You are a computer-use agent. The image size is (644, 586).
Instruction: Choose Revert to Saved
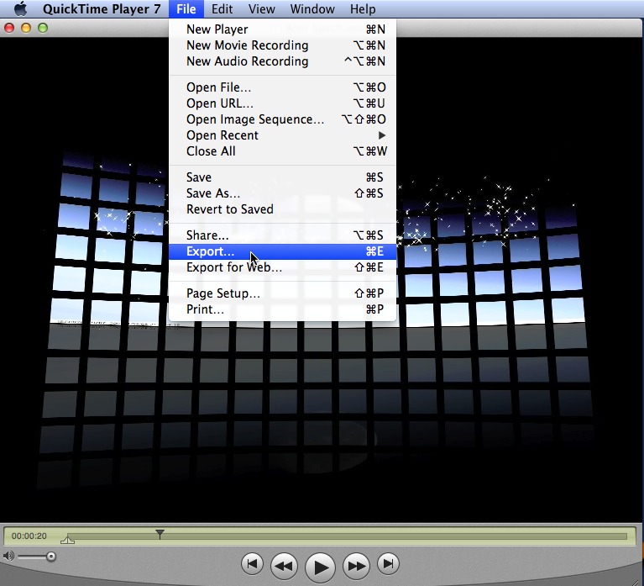pos(283,209)
